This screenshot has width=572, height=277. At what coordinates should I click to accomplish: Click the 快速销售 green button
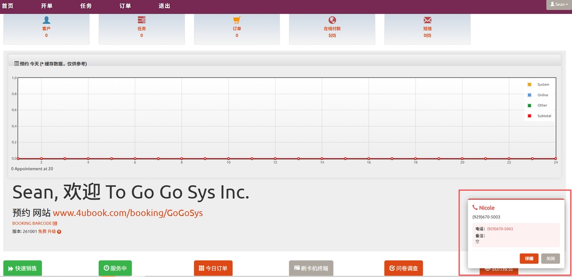[x=22, y=268]
